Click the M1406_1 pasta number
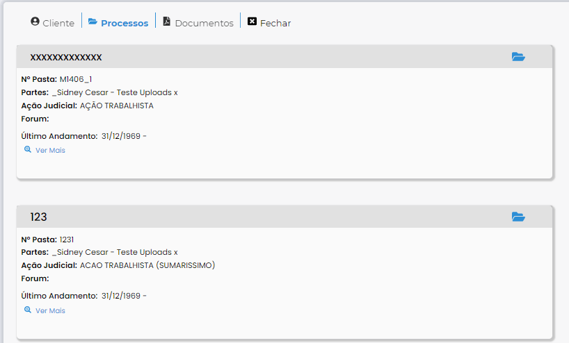 [x=76, y=79]
